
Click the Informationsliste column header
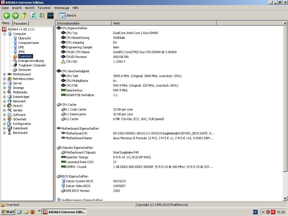point(83,23)
